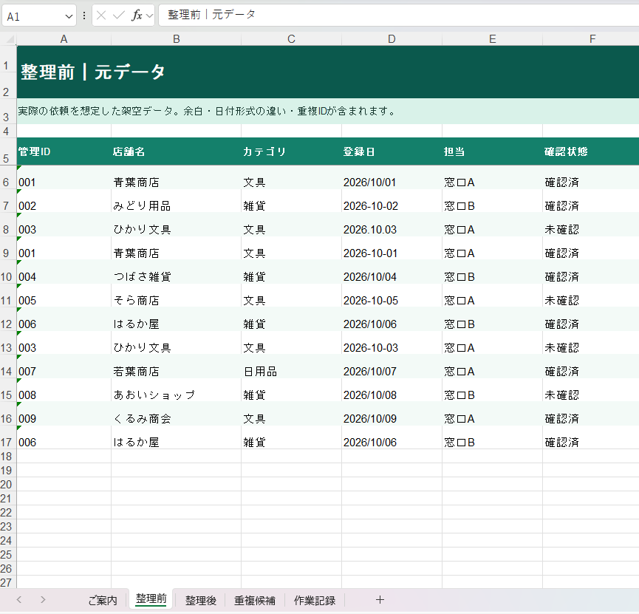
Task: Expand the dropdown beside the fx icon
Action: (x=149, y=16)
